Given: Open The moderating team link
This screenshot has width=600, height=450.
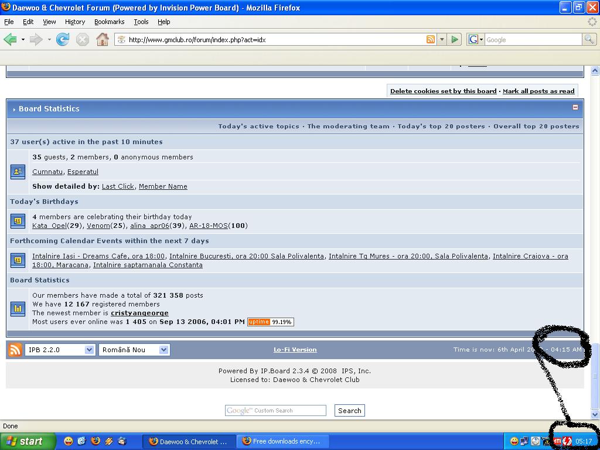Looking at the screenshot, I should coord(348,127).
